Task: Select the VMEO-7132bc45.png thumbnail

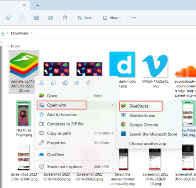Action: pos(155,66)
